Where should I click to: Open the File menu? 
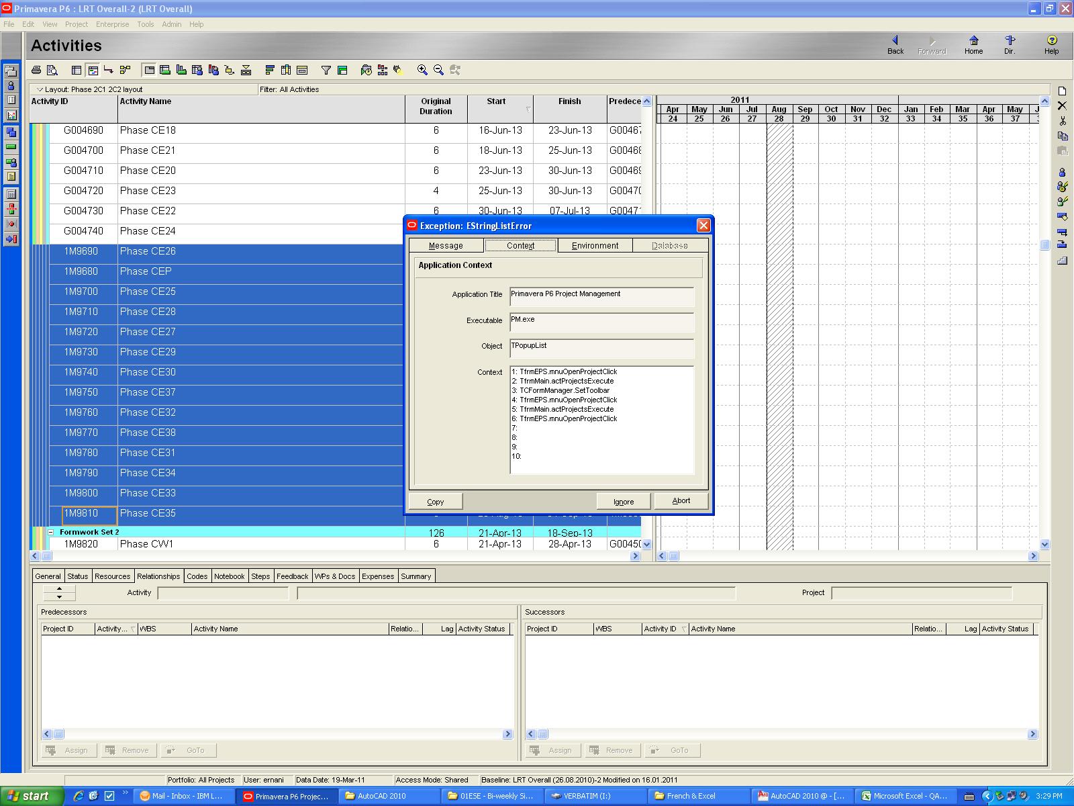tap(9, 24)
